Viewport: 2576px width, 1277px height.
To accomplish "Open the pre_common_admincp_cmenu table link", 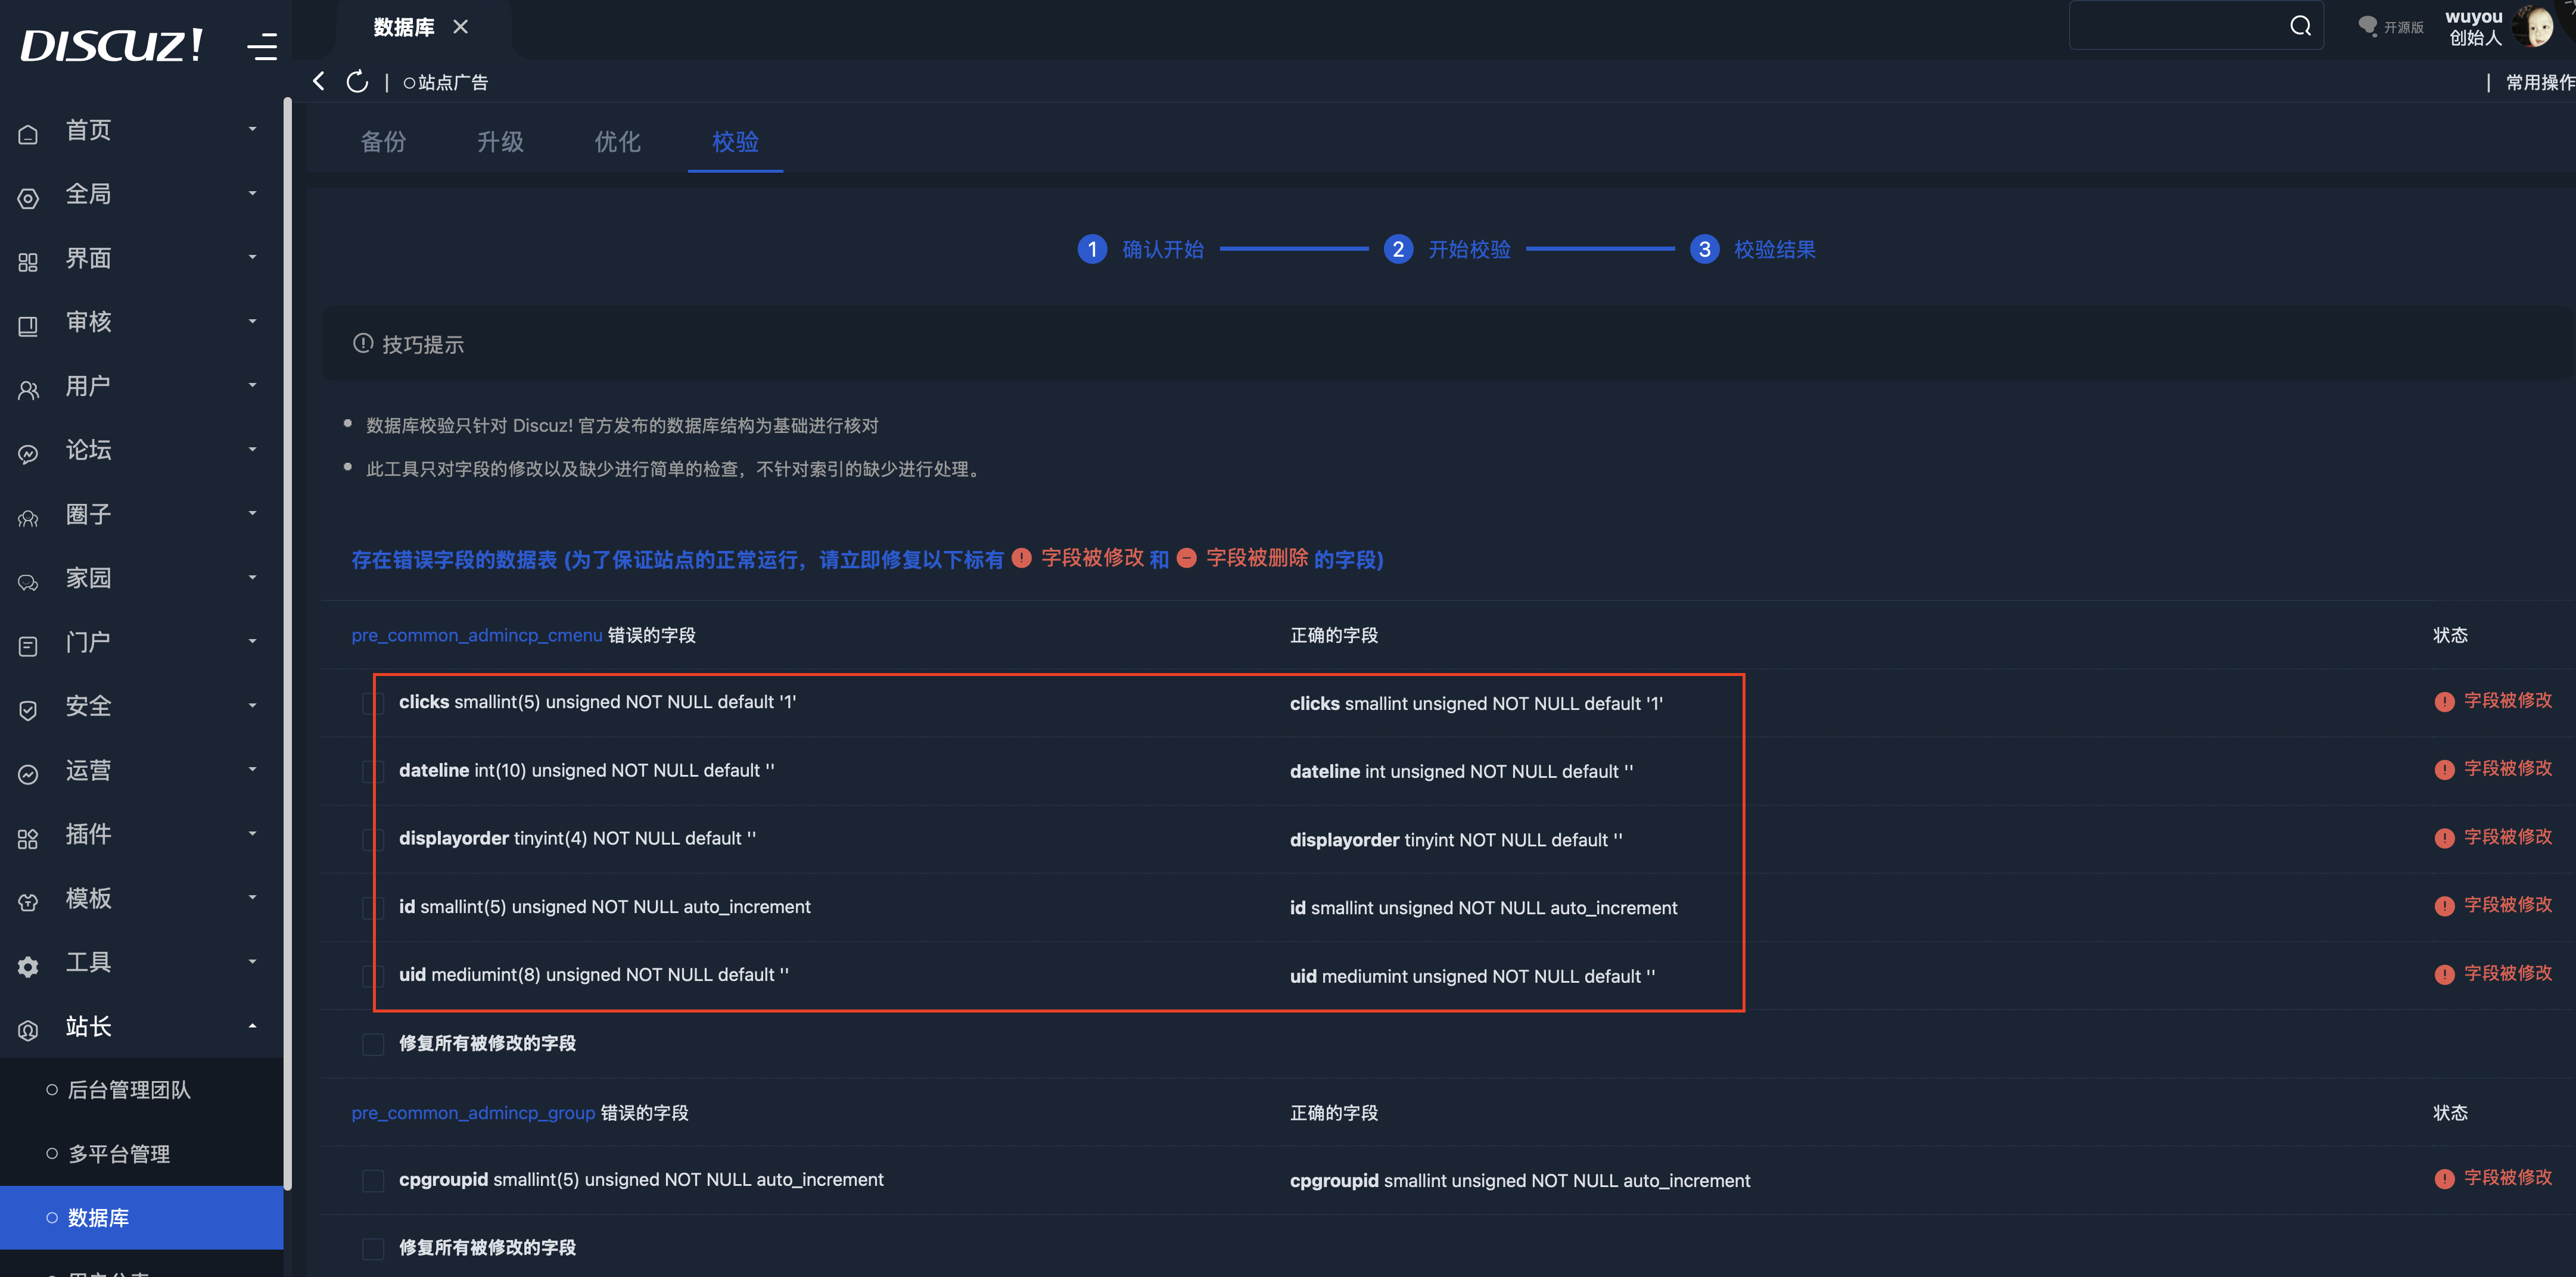I will pos(476,635).
